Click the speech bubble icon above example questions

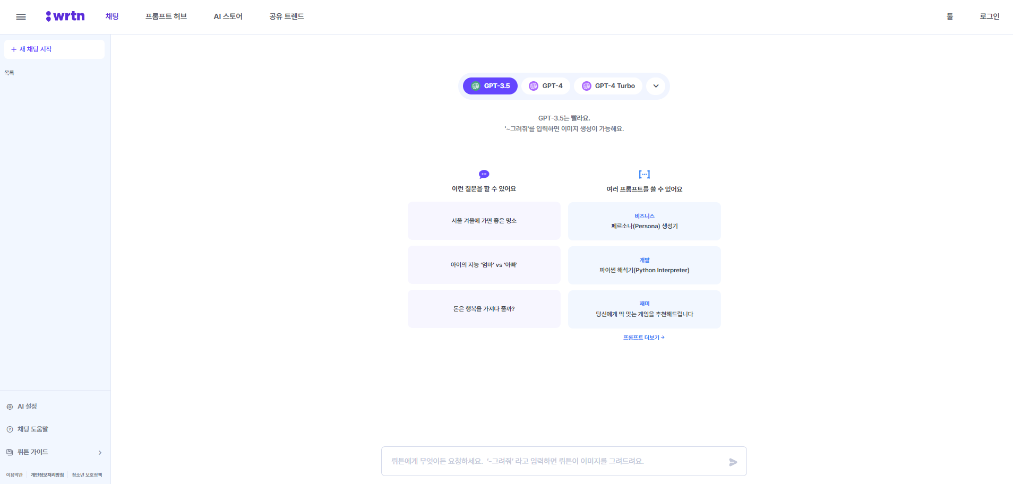pos(484,174)
